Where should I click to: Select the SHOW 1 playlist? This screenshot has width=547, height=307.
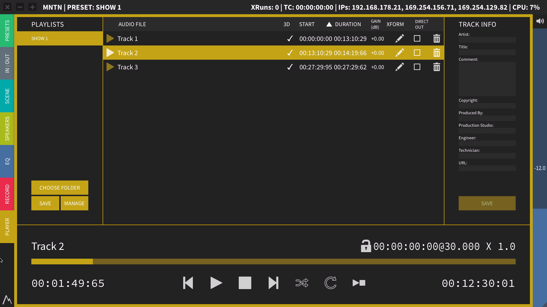coord(60,38)
